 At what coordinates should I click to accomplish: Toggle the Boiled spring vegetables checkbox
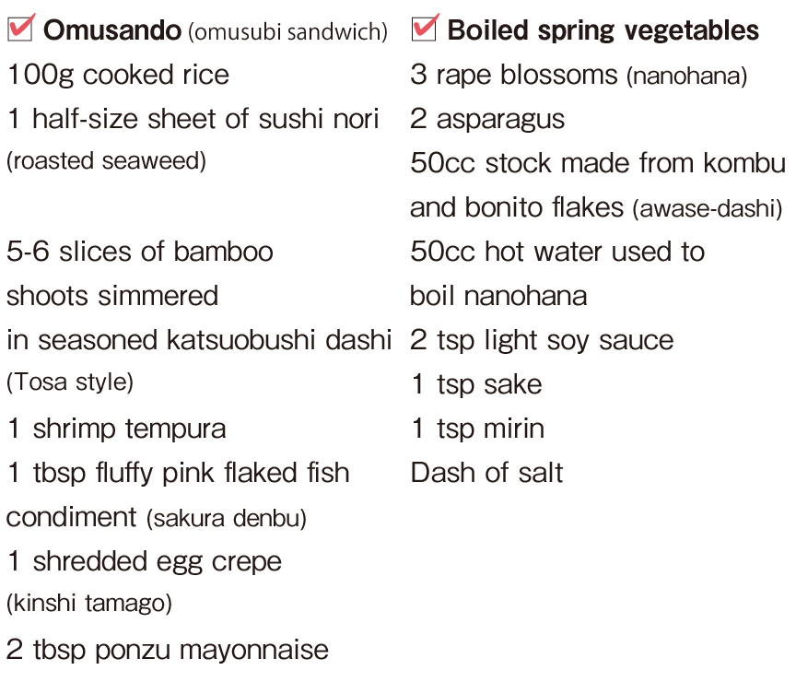(x=425, y=28)
